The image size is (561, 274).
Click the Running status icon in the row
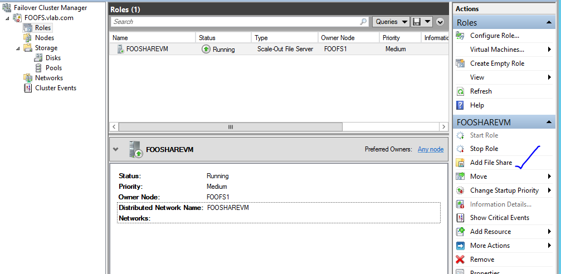(206, 50)
